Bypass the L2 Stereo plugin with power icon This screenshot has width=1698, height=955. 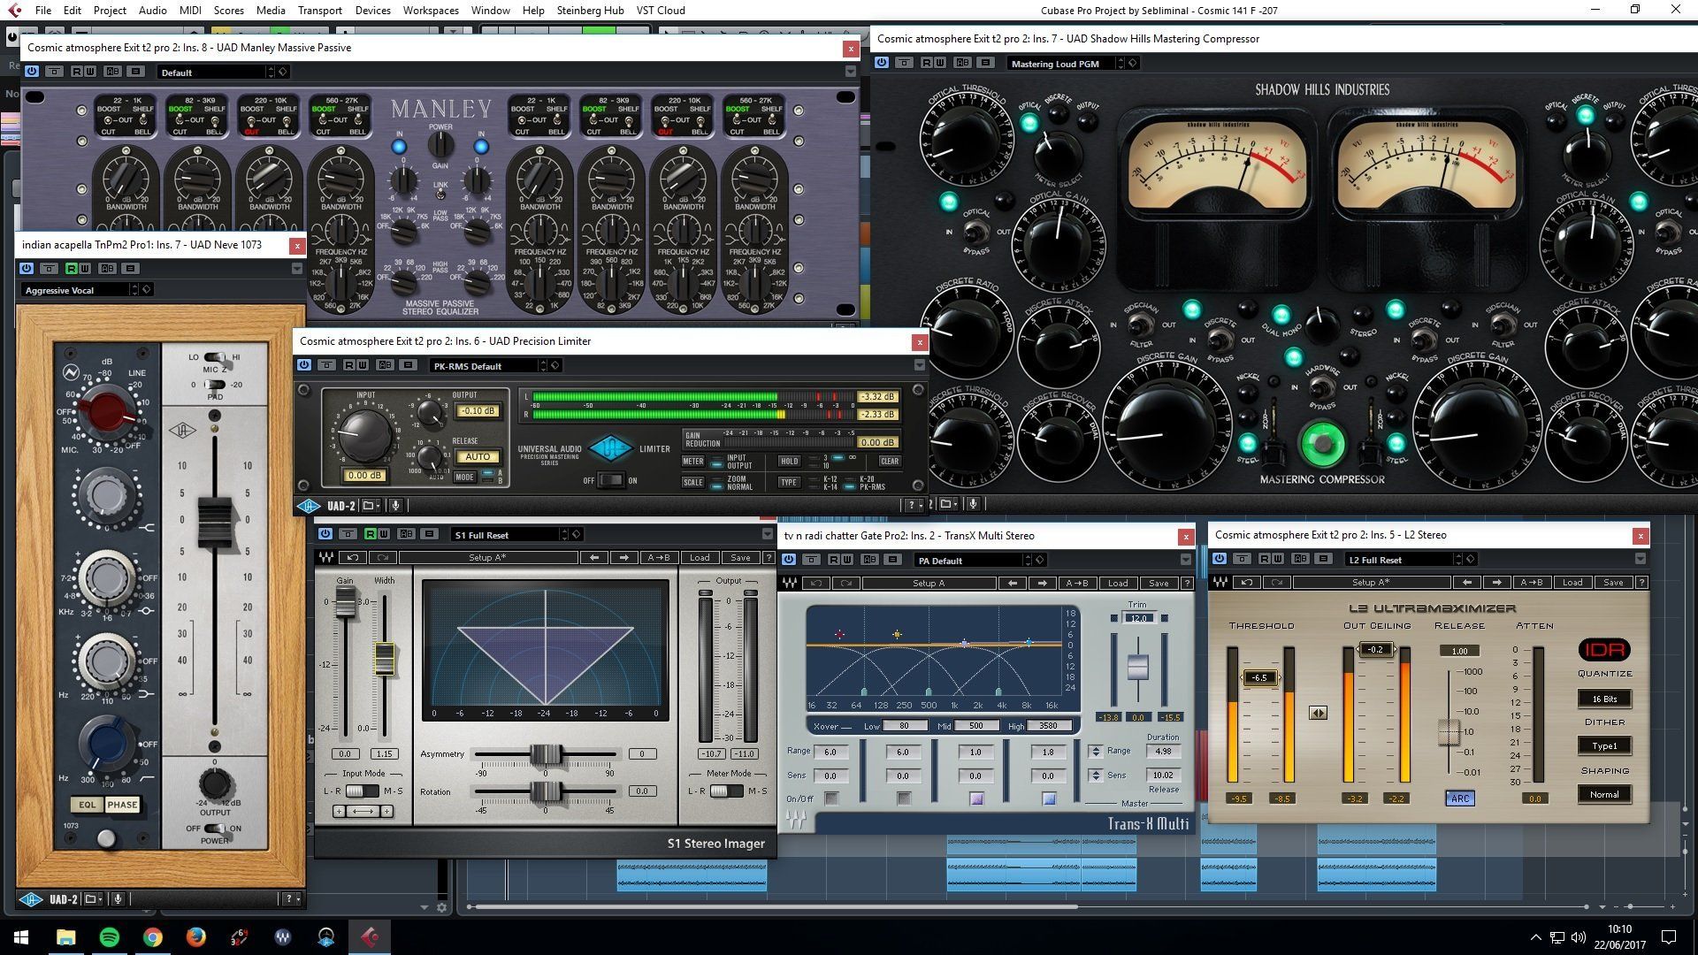tap(1220, 558)
